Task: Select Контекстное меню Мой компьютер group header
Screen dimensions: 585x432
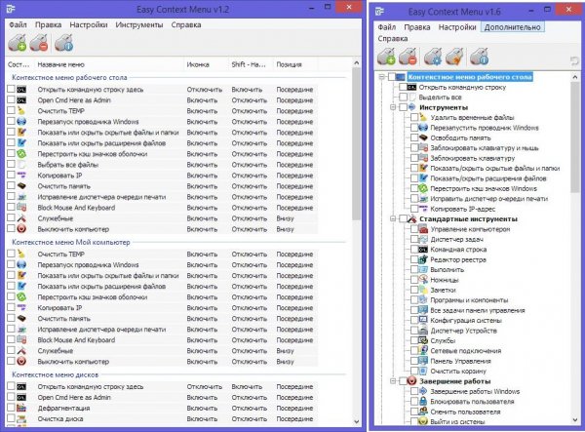Action: tap(71, 242)
